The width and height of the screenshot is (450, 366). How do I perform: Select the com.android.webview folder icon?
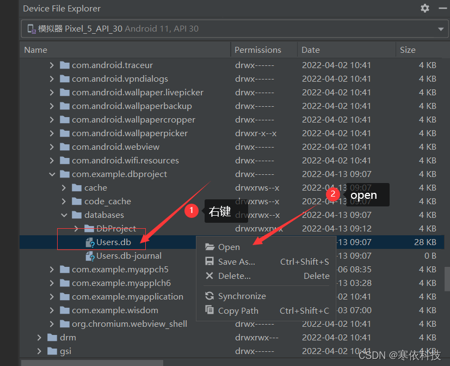coord(65,147)
